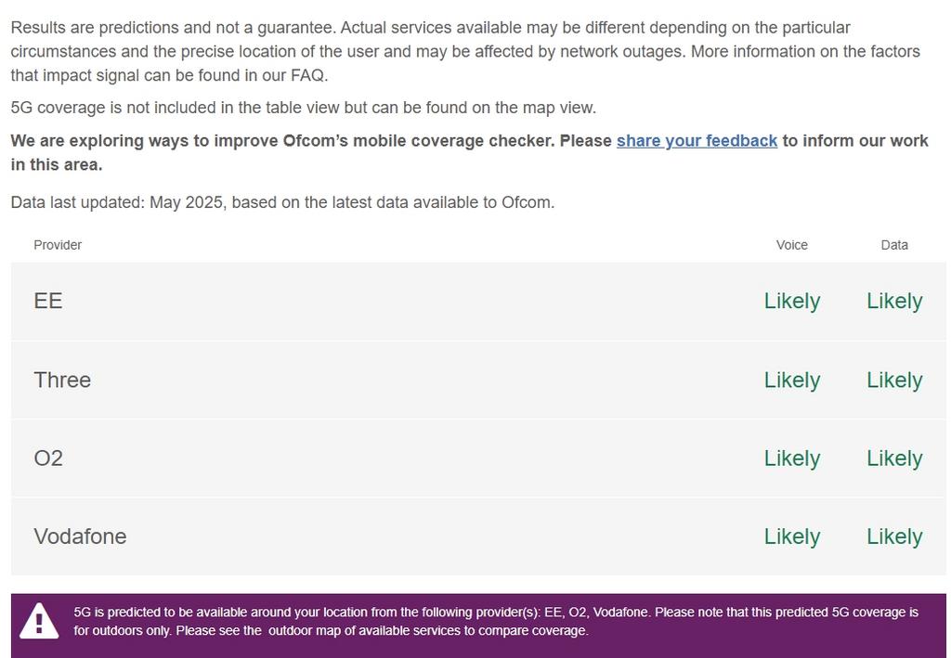Click the O2 provider name
This screenshot has height=658, width=951.
(48, 458)
